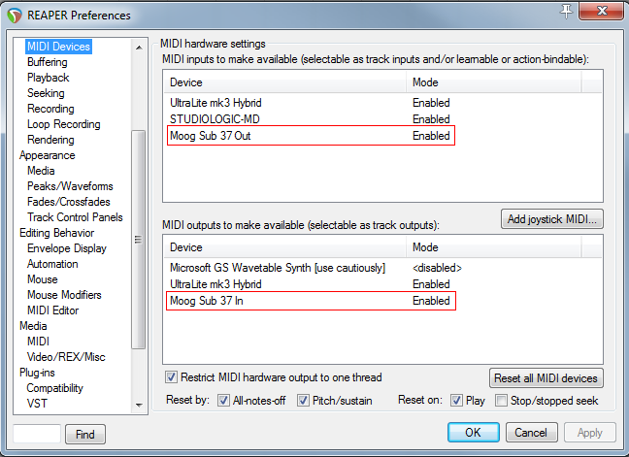Click the pin icon in title bar

(x=566, y=12)
